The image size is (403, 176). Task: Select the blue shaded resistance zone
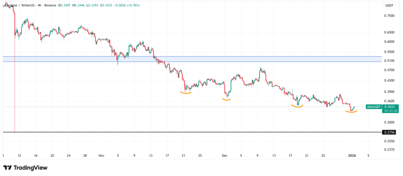pos(197,59)
